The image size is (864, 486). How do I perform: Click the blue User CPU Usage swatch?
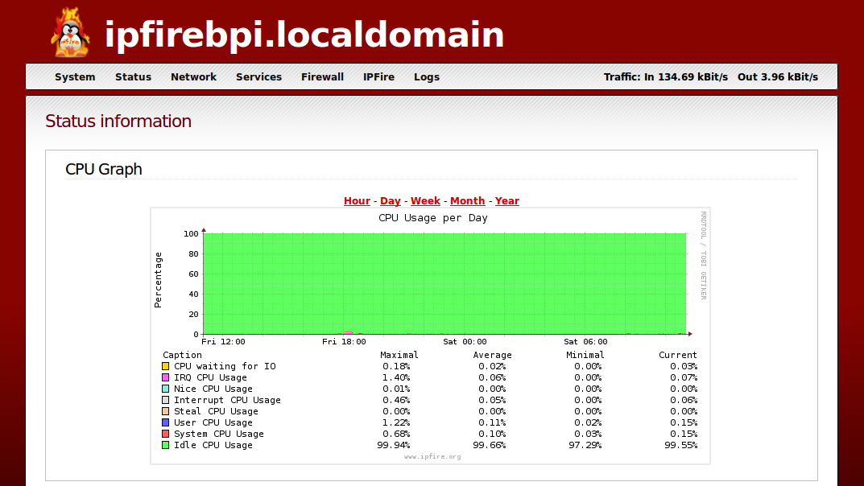(165, 422)
